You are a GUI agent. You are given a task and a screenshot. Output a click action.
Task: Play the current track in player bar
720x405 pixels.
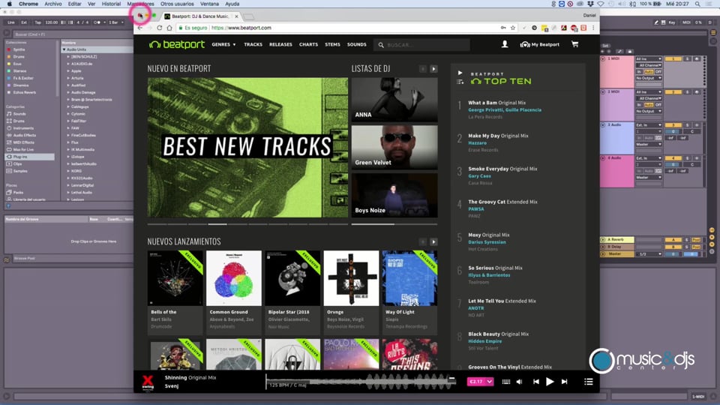550,382
